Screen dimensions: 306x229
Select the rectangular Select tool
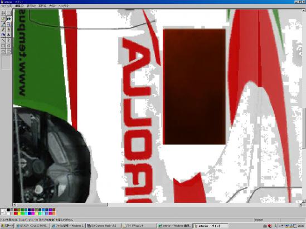point(9,13)
